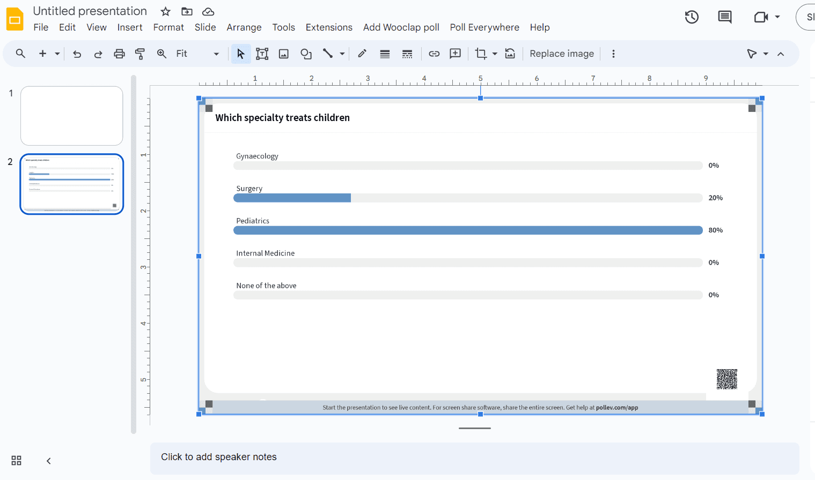Open the Tools menu
The image size is (815, 480).
tap(283, 27)
